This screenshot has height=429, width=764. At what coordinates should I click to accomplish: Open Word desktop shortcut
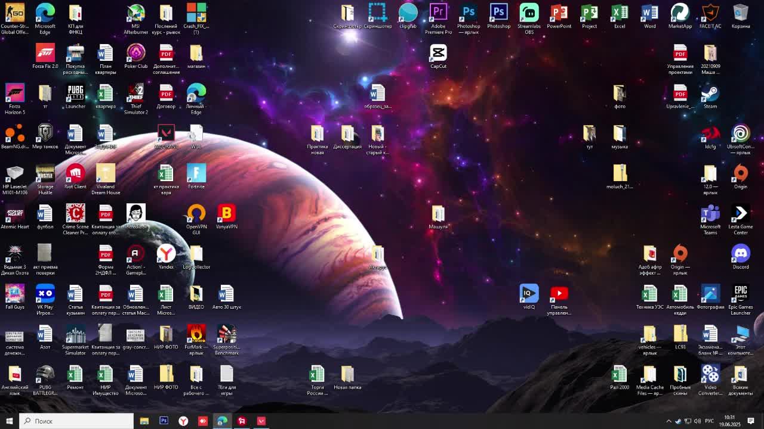click(649, 16)
